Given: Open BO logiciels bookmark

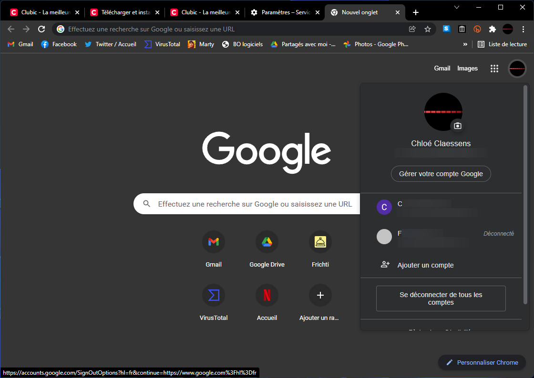Looking at the screenshot, I should point(243,44).
